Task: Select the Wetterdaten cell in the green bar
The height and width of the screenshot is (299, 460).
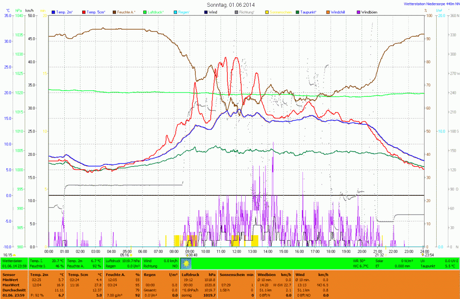Action: pos(13,260)
